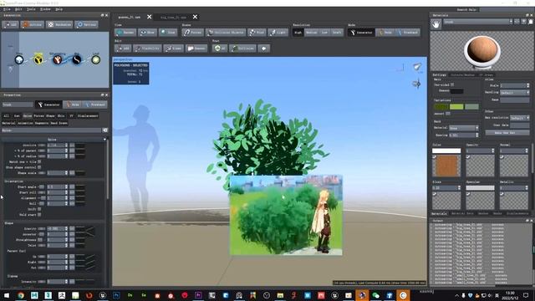The image size is (535, 301).
Task: Switch to the Material Sets tab
Action: pos(462,213)
